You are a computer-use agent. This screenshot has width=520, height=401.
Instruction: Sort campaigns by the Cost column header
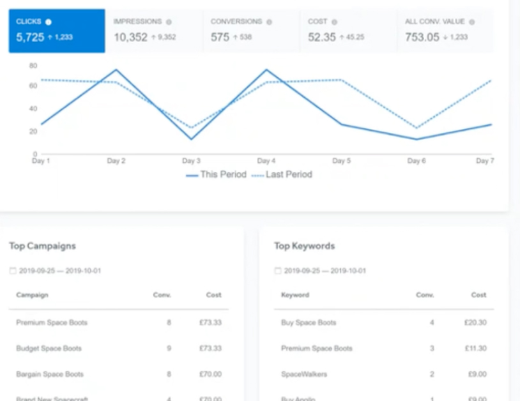tap(213, 295)
